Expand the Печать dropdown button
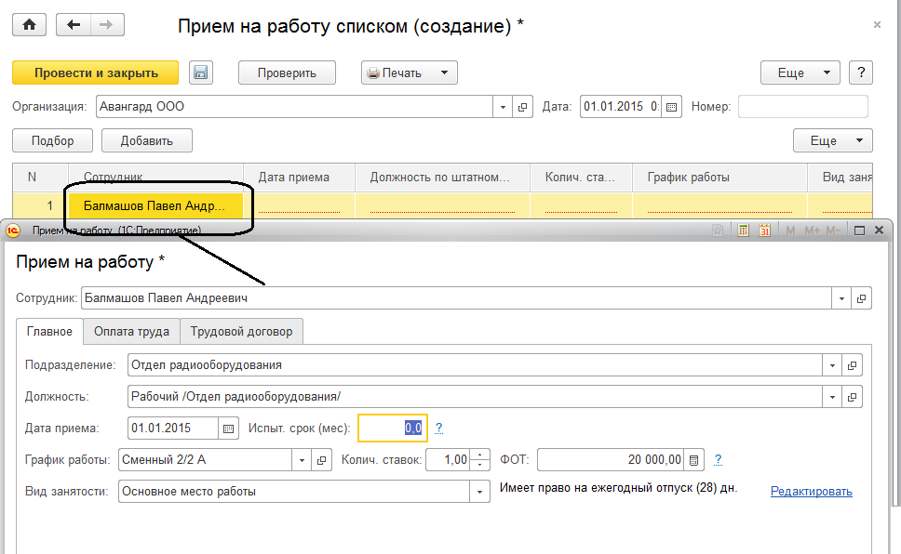This screenshot has height=554, width=901. coord(444,73)
